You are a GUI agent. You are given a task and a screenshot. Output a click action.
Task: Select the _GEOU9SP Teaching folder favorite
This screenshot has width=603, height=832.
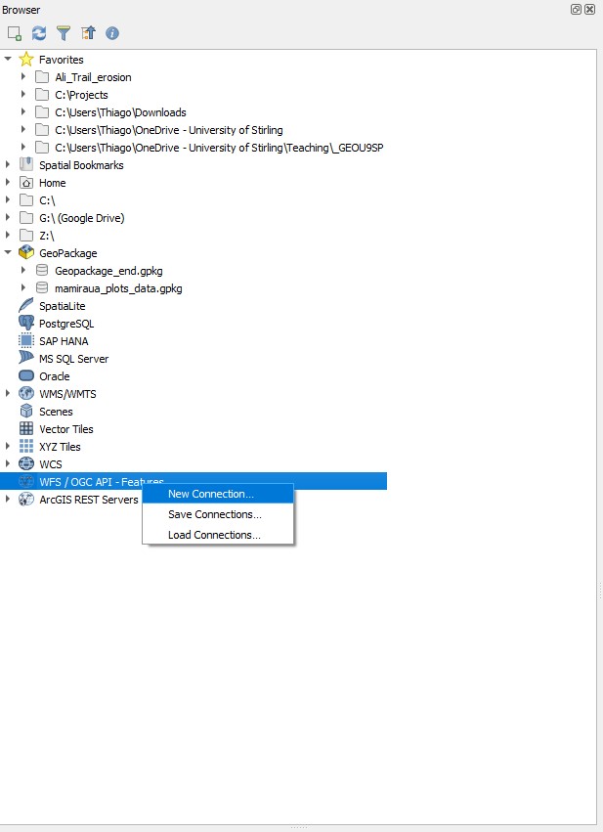(219, 148)
